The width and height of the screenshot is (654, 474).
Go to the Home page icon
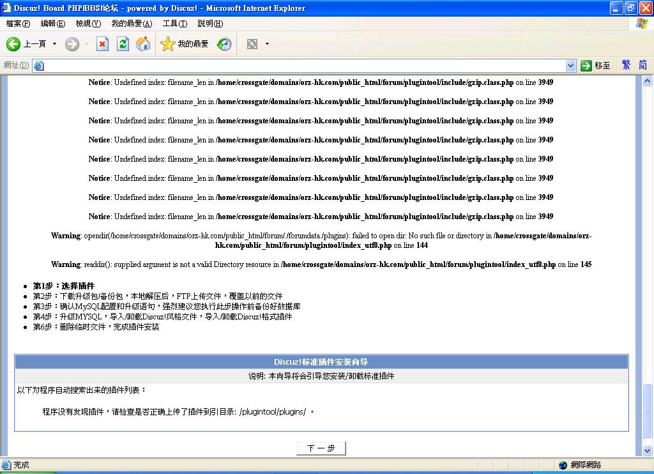point(143,44)
